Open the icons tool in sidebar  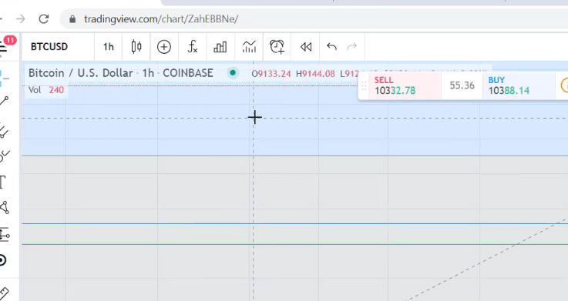coord(3,260)
